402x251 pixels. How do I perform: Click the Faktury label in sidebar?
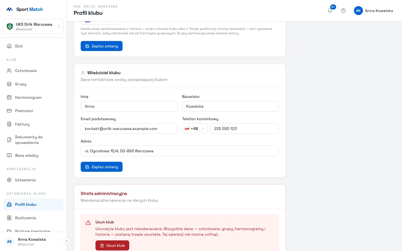pyautogui.click(x=22, y=124)
